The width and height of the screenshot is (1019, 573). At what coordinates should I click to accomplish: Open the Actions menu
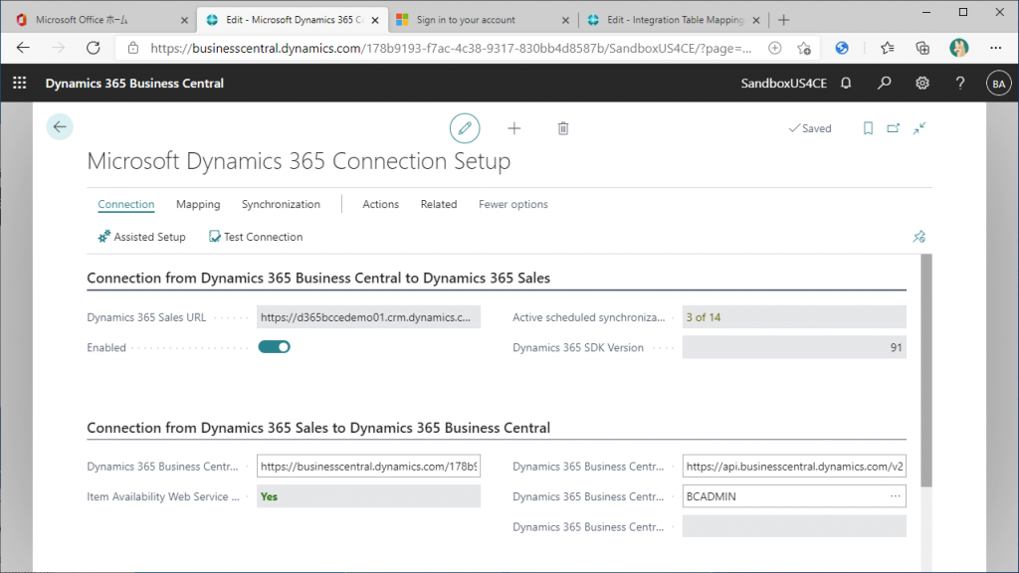click(381, 204)
